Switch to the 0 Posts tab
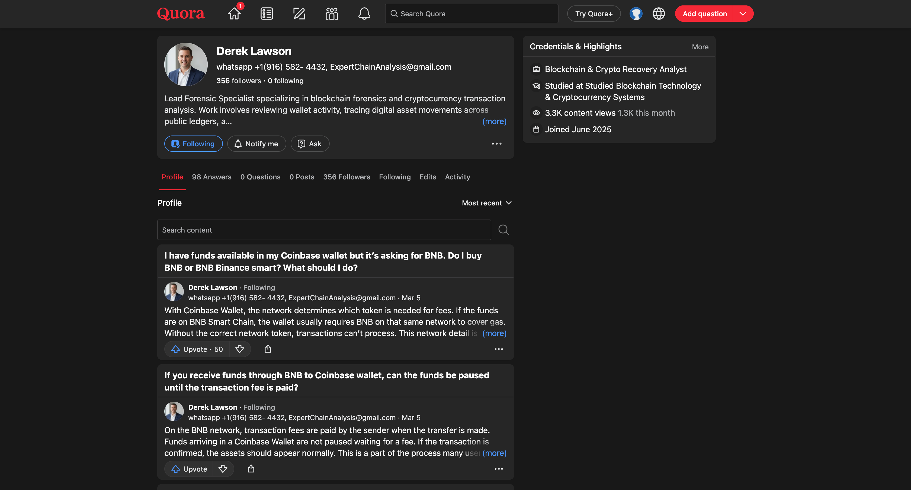Screen dimensions: 911x490 point(302,177)
